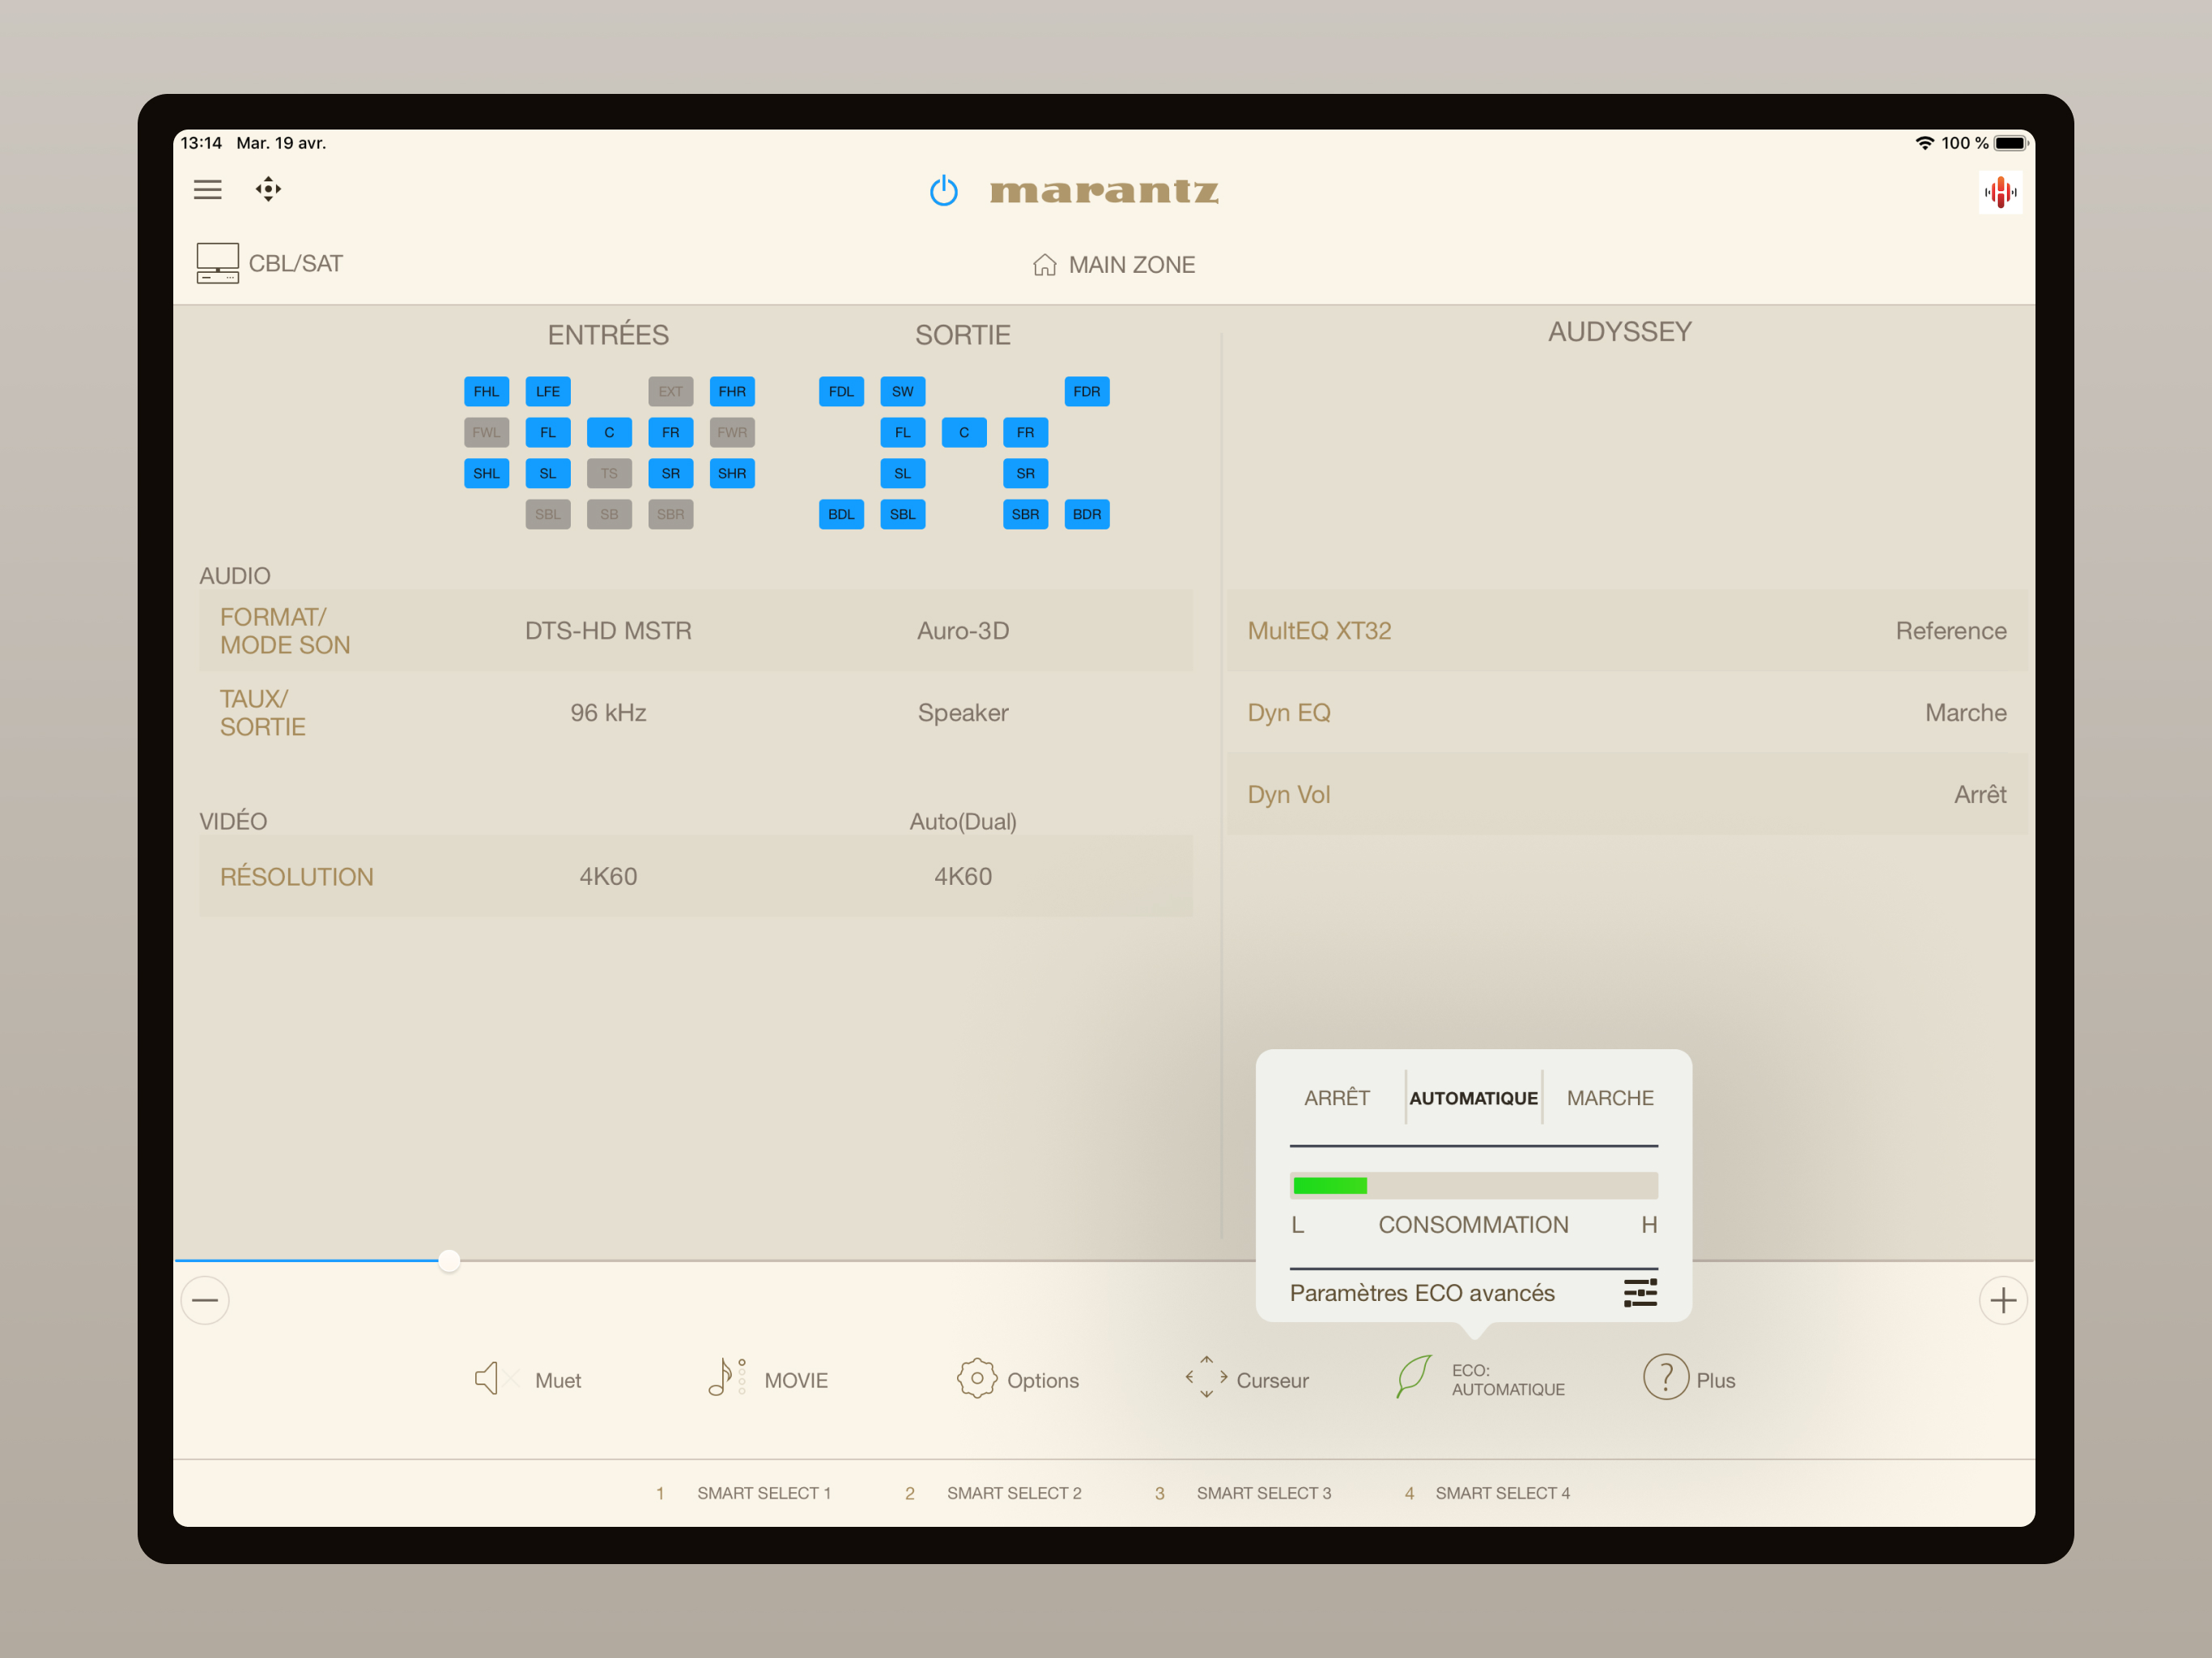The width and height of the screenshot is (2212, 1658).
Task: Click the volume slider handle
Action: (450, 1260)
